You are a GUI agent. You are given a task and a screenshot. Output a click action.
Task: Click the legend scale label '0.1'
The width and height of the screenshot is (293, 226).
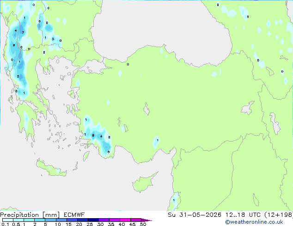coord(5,224)
